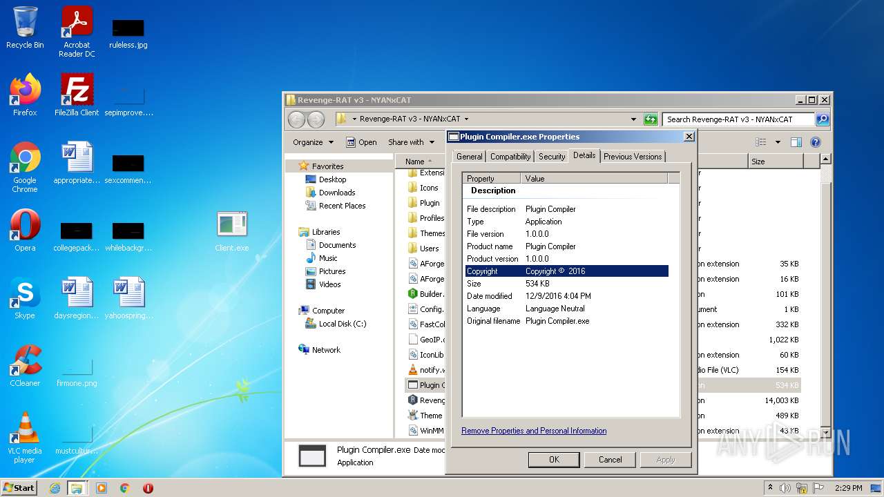The height and width of the screenshot is (497, 884).
Task: Sort files by Size column header
Action: click(x=776, y=162)
